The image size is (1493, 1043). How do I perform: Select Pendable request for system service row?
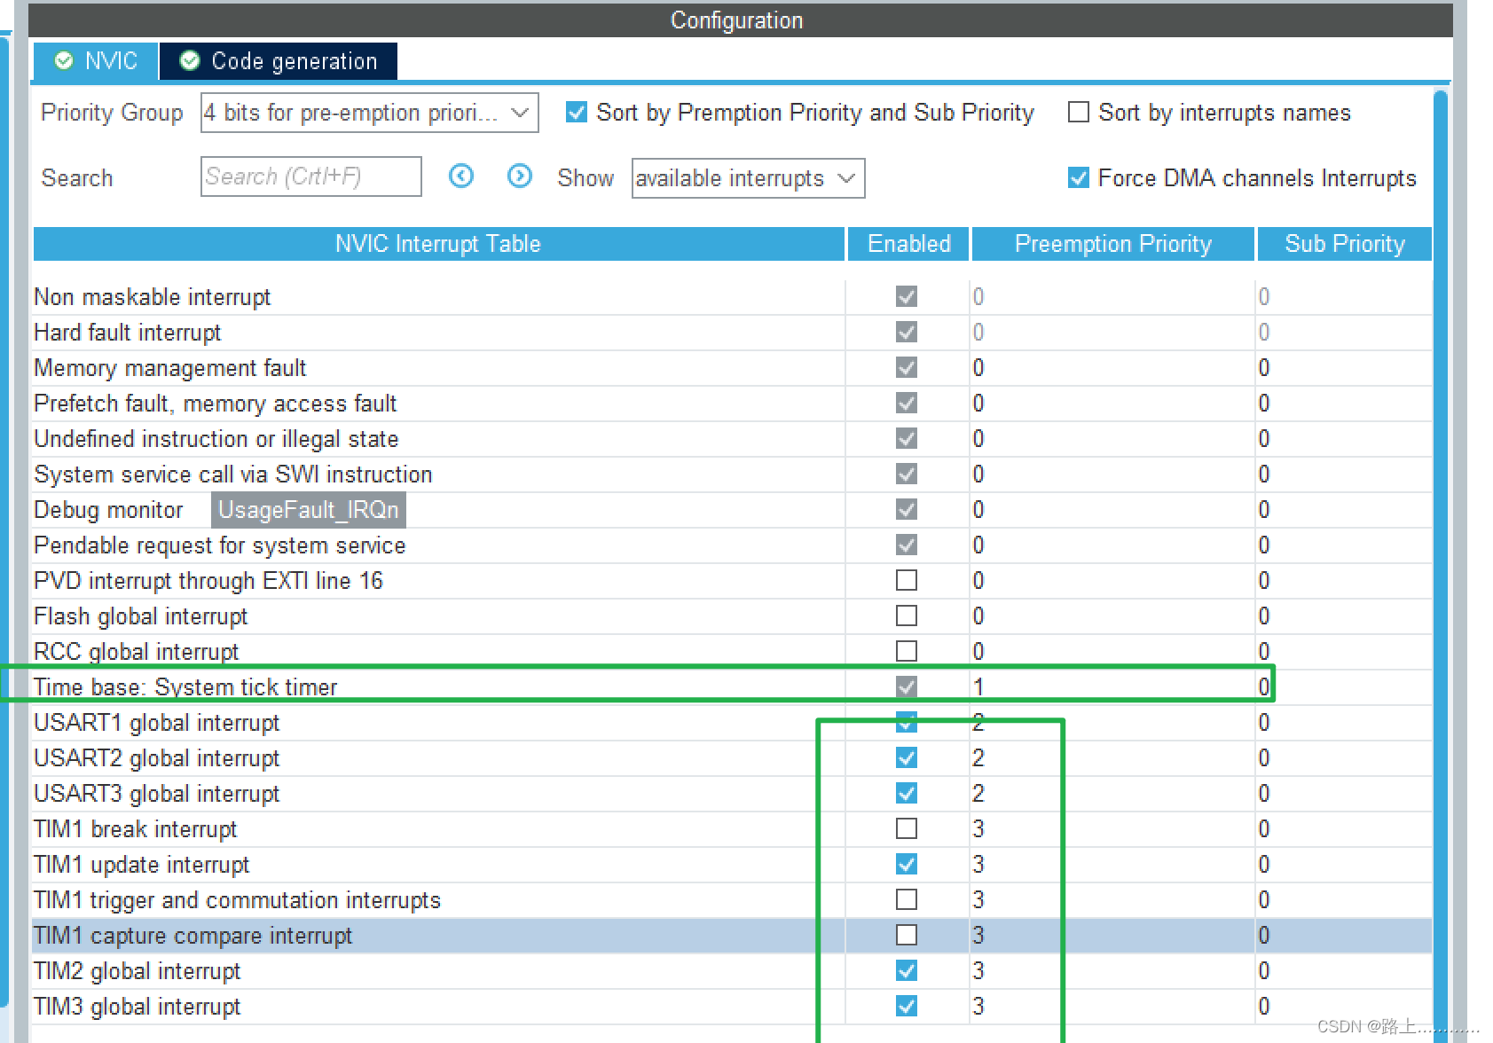point(732,545)
